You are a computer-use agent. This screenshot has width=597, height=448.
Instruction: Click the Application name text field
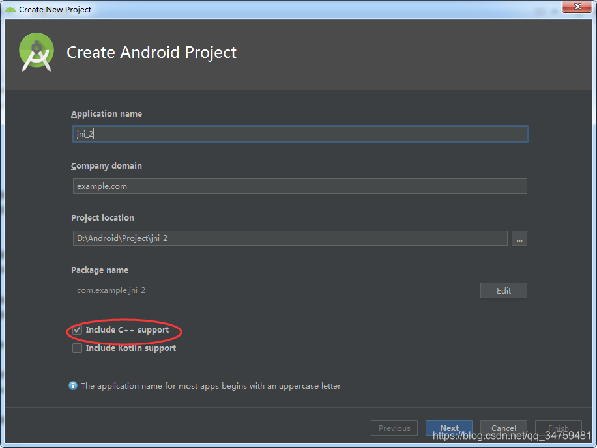click(300, 134)
